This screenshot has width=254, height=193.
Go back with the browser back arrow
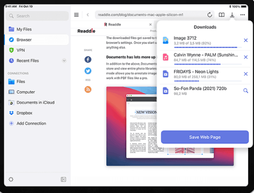click(x=88, y=15)
